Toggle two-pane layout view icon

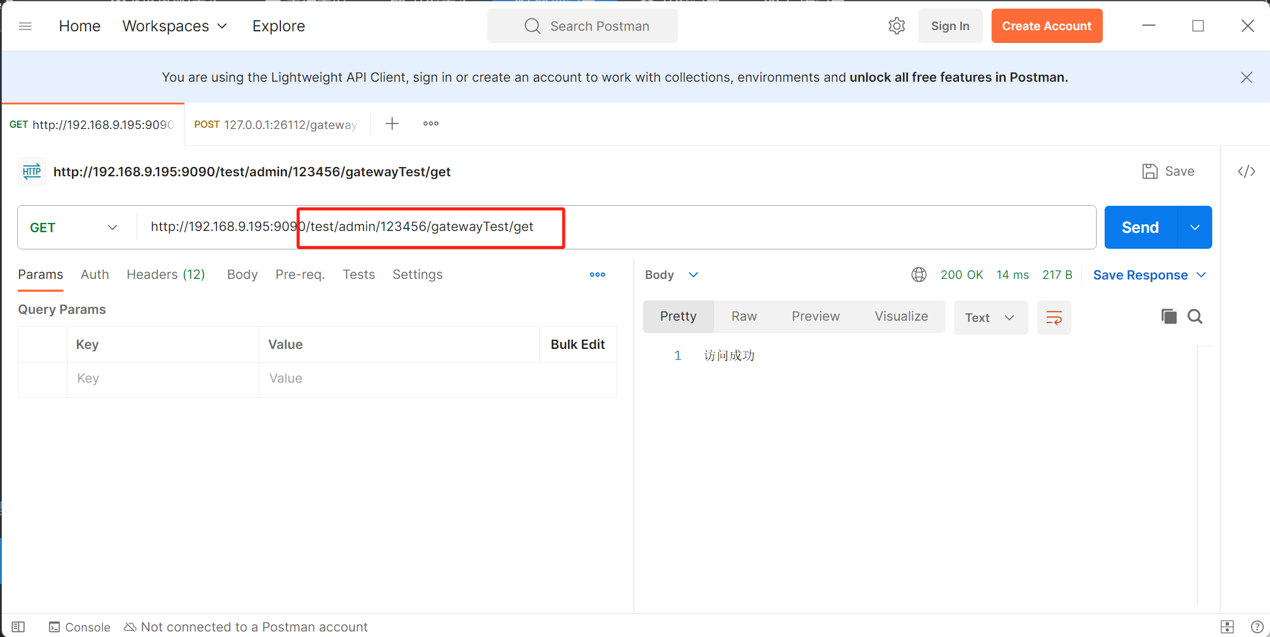1227,627
